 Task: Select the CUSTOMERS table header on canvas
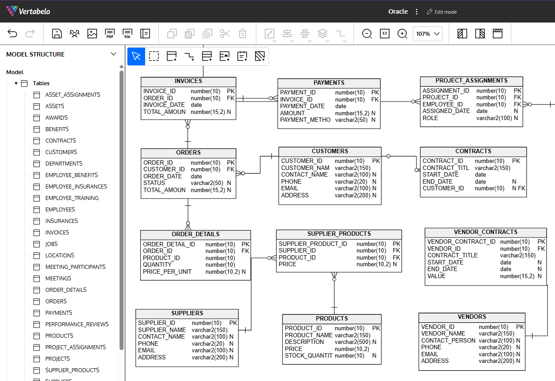click(x=330, y=151)
